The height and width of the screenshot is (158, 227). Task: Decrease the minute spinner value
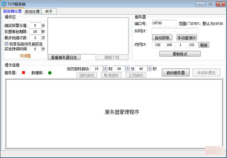(x=128, y=70)
